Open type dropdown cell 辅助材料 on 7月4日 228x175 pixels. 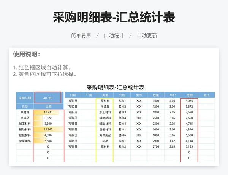point(105,118)
